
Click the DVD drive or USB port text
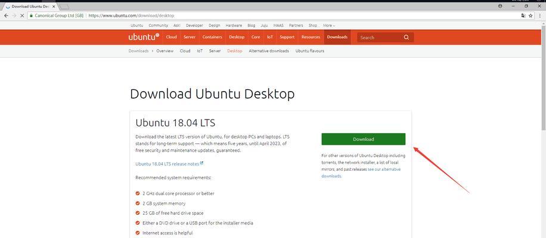198,223
